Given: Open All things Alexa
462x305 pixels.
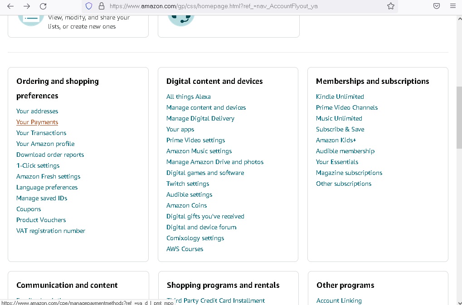Looking at the screenshot, I should (189, 97).
